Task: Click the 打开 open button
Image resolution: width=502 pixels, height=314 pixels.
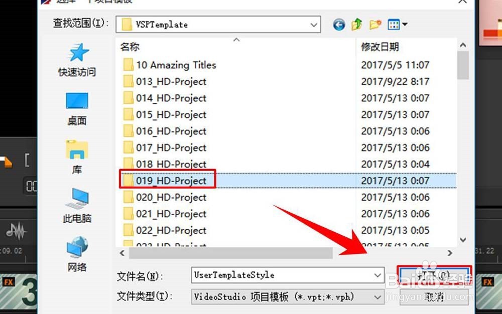Action: point(434,275)
